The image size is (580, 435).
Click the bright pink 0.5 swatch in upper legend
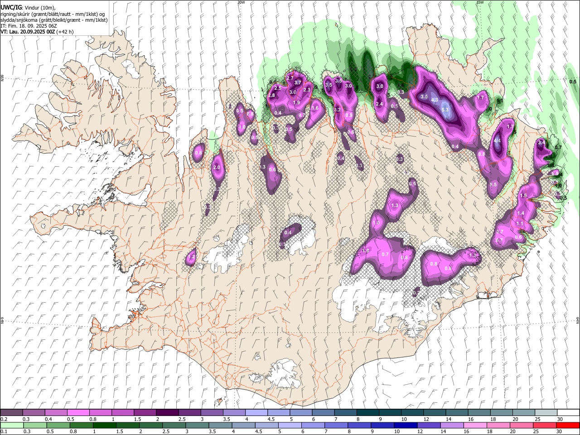pos(78,413)
